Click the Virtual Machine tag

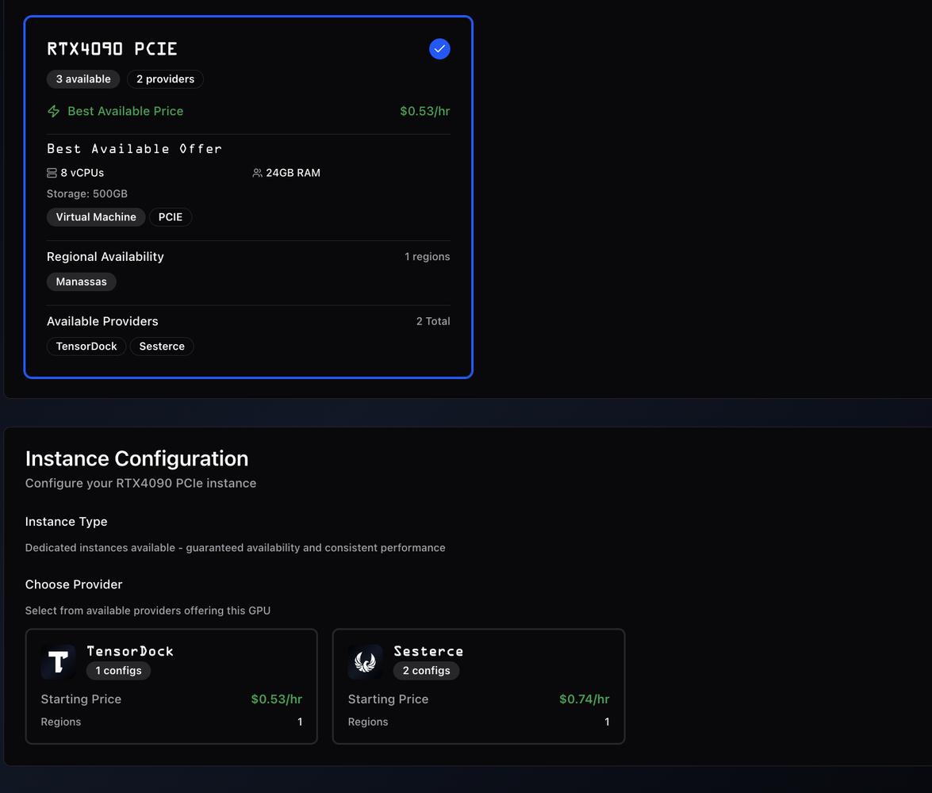(x=96, y=217)
